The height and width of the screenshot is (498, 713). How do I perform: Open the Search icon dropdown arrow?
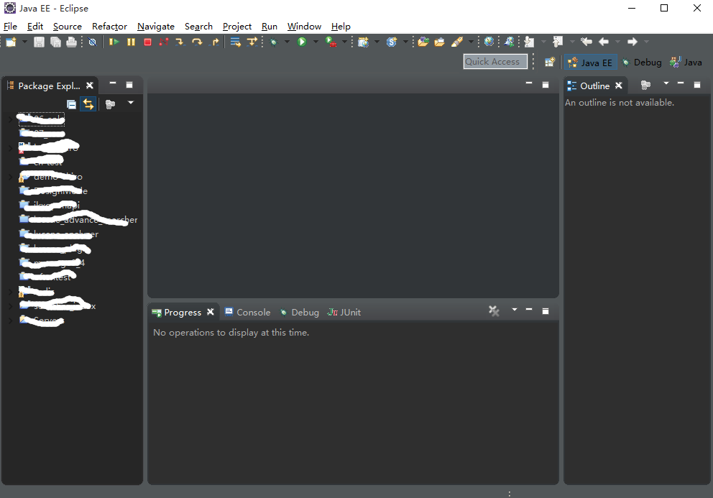coord(471,42)
